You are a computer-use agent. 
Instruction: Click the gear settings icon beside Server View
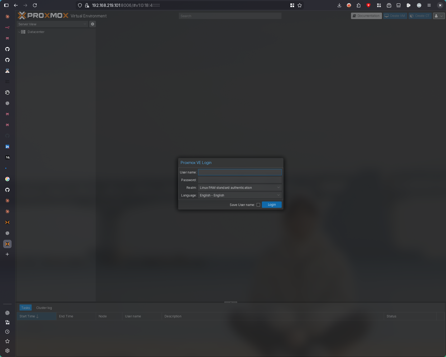93,24
